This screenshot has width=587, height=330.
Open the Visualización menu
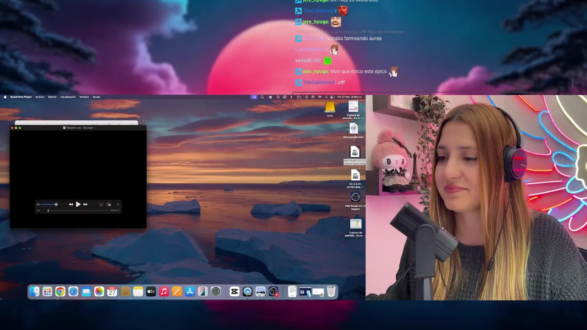[68, 97]
